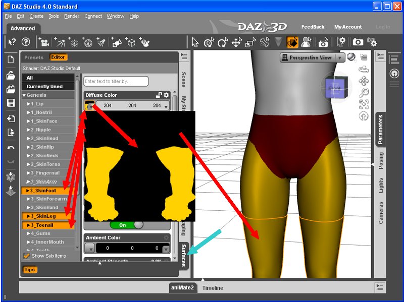
Task: Open the Ambient Color map dropdown
Action: [90, 248]
